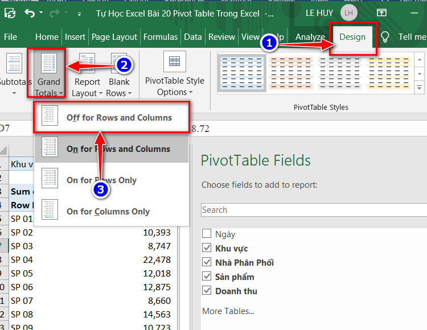This screenshot has width=427, height=330.
Task: Click the On for Columns Only icon
Action: pos(50,209)
